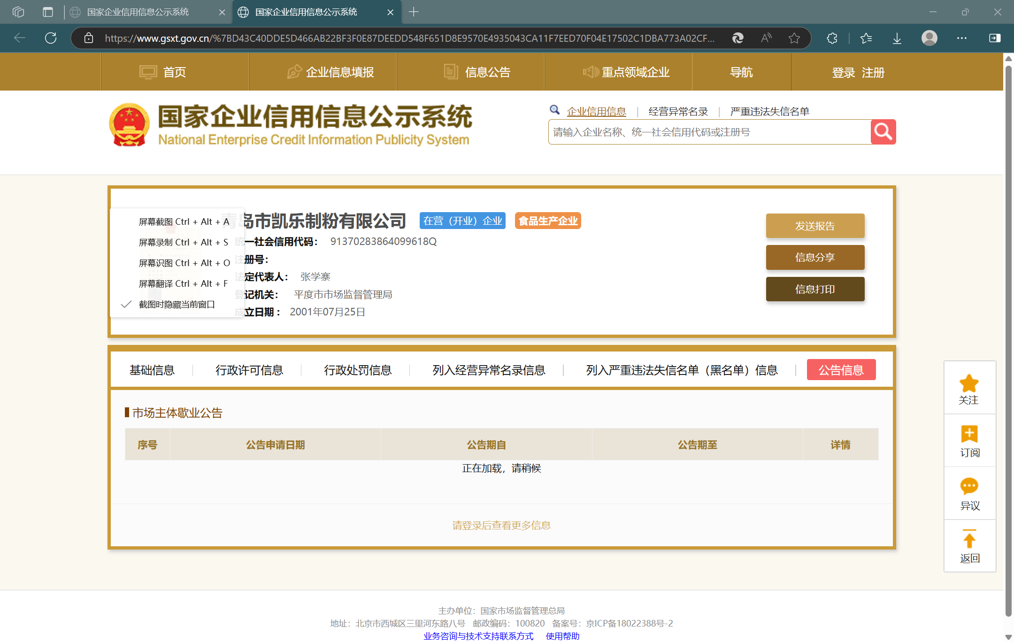1014x642 pixels.
Task: Click the 信息分享 button
Action: [815, 257]
